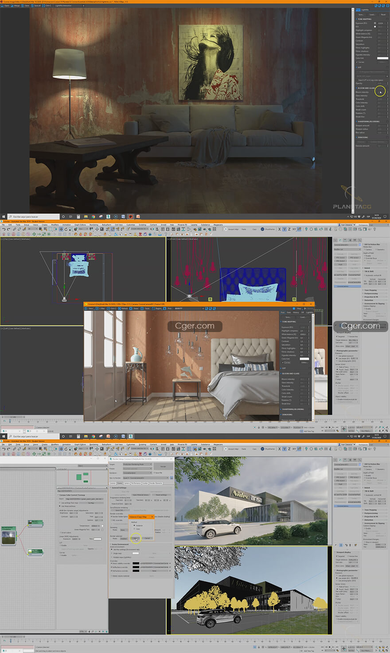Open Task View in the taskbar under the Image Editor
The width and height of the screenshot is (390, 653).
[x=70, y=217]
